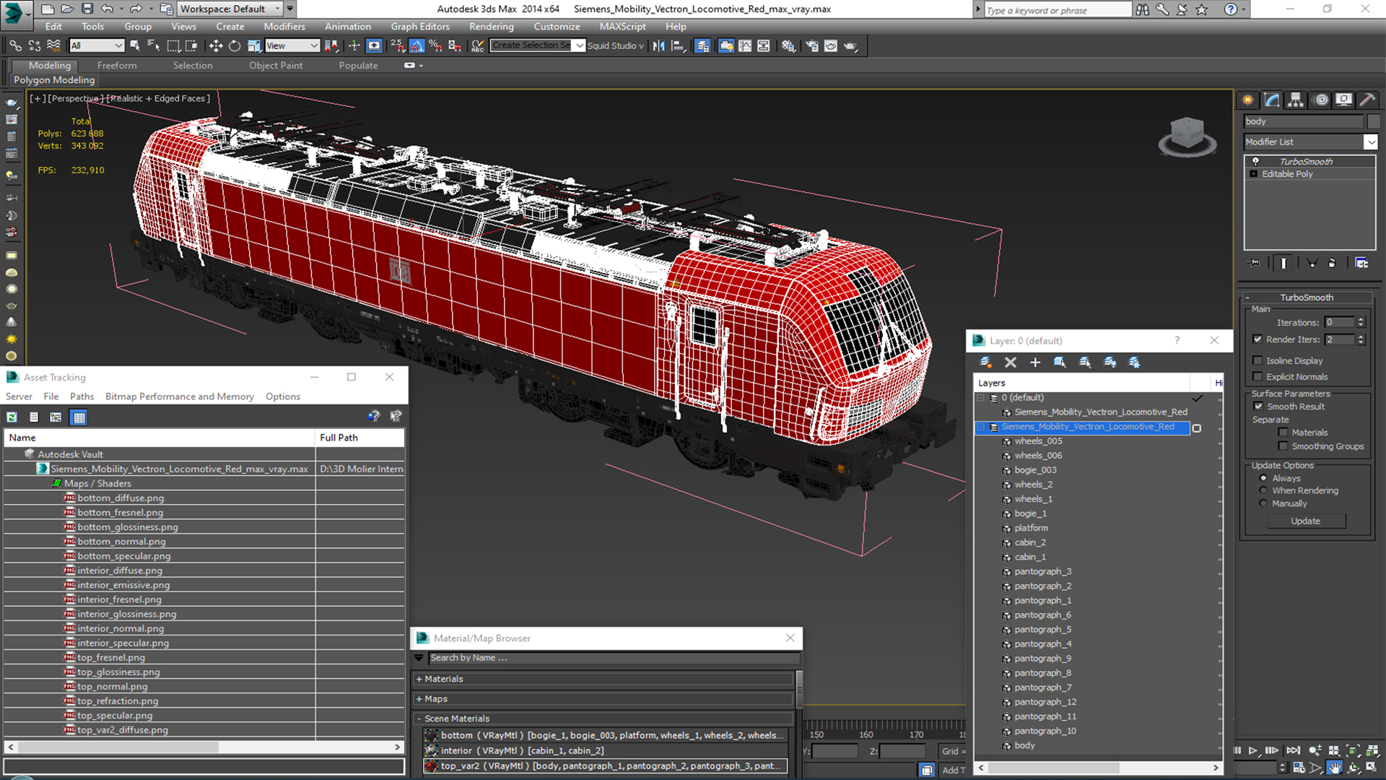
Task: Open the reference coordinate View dropdown
Action: tap(292, 45)
